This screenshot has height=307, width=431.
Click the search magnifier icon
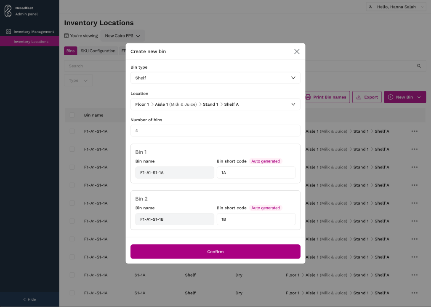click(x=419, y=66)
